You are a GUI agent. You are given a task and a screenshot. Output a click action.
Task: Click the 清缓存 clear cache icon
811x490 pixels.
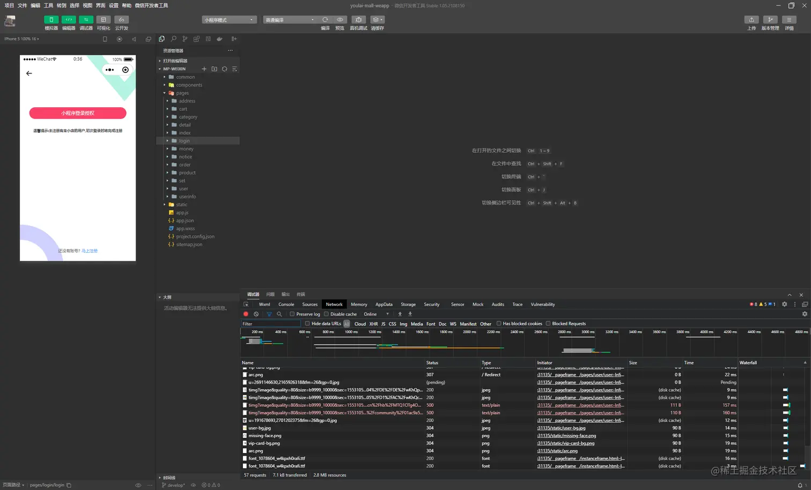tap(377, 20)
